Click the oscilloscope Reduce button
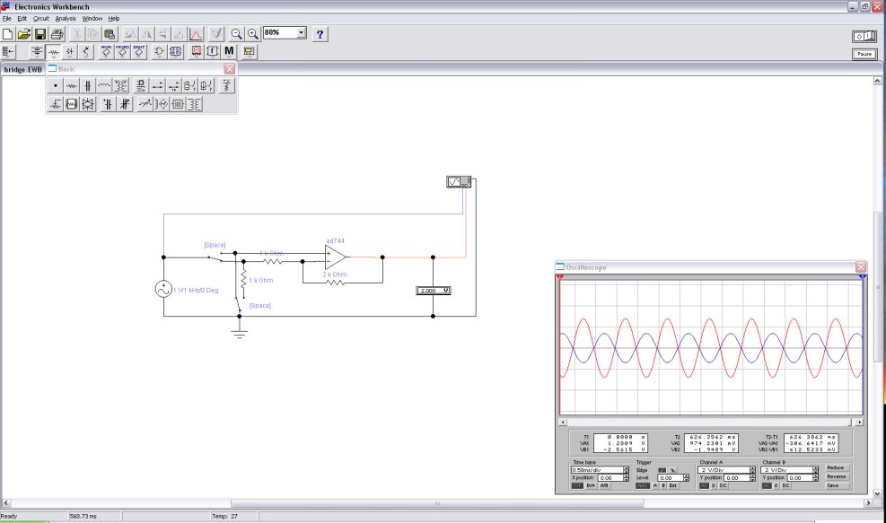The height and width of the screenshot is (523, 886). pyautogui.click(x=836, y=467)
